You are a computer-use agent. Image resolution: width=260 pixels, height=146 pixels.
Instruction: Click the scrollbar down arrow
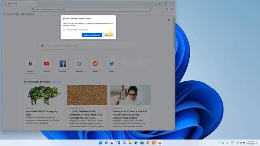pyautogui.click(x=174, y=129)
